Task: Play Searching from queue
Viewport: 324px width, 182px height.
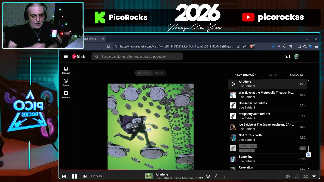Action: click(268, 159)
